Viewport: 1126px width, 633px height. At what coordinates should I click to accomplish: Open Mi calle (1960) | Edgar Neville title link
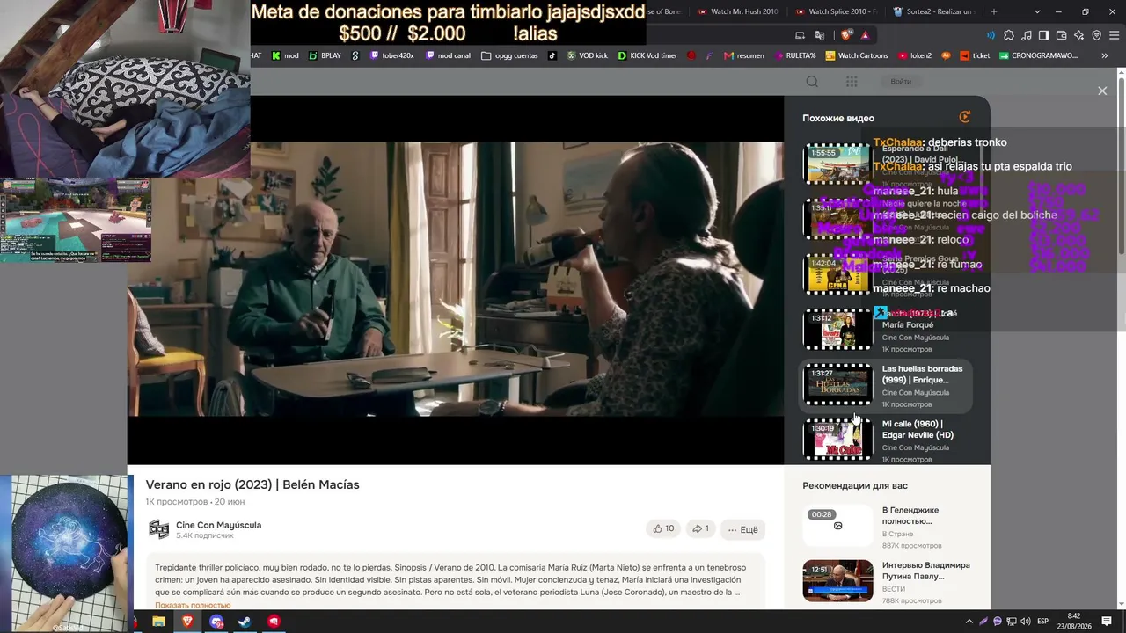918,429
